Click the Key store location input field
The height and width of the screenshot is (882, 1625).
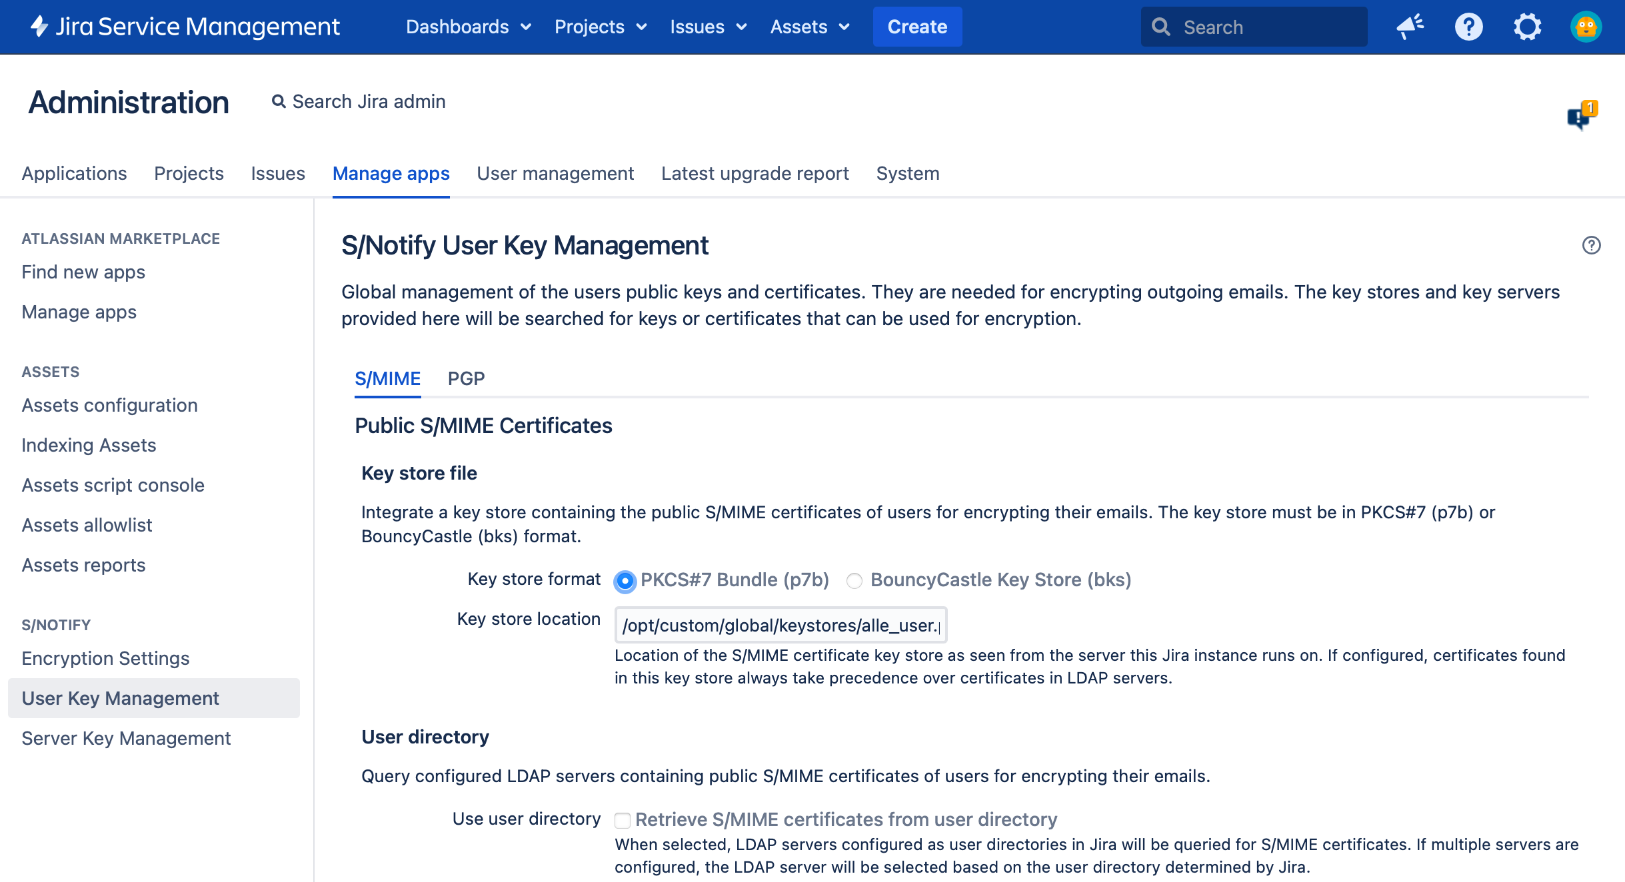coord(781,625)
